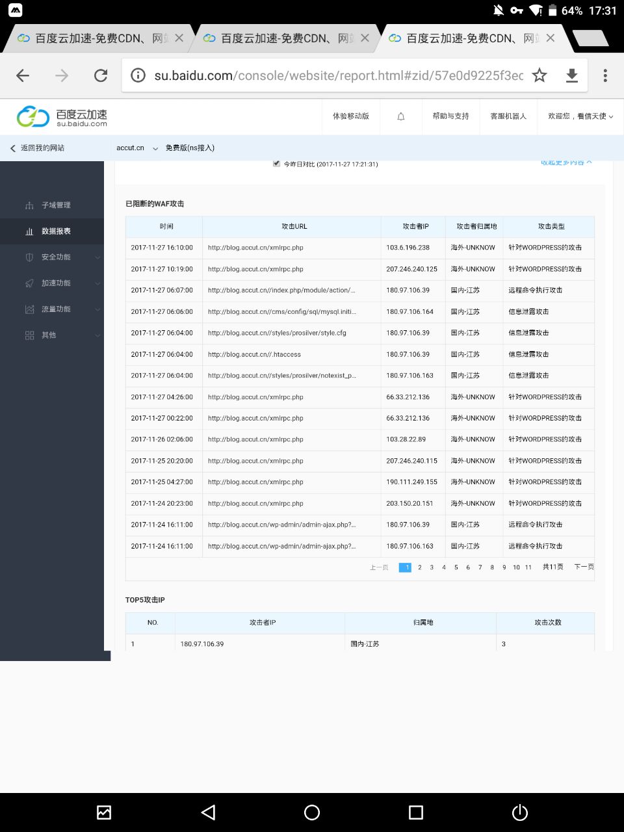
Task: Expand the 安全功能 sidebar menu
Action: (x=56, y=257)
